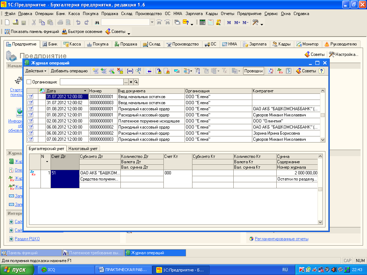Click the edit row pencil icon in journal
The width and height of the screenshot is (367, 275).
pyautogui.click(x=112, y=71)
